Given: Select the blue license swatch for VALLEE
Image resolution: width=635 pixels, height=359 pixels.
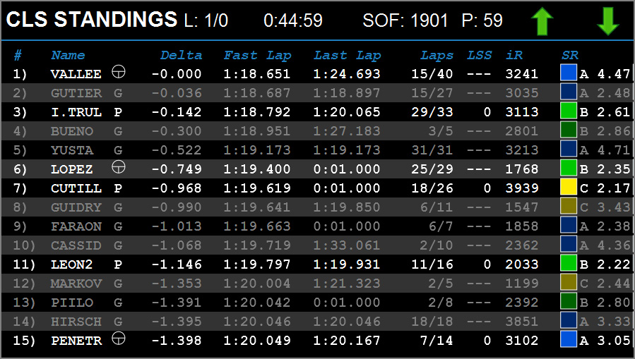Looking at the screenshot, I should (569, 73).
